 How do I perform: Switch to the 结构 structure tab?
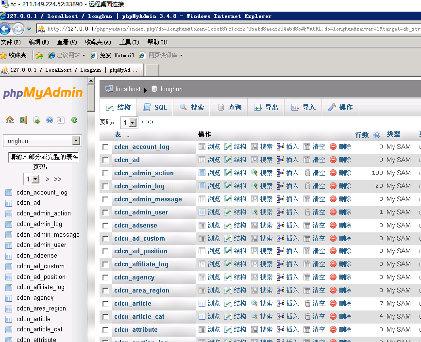118,107
